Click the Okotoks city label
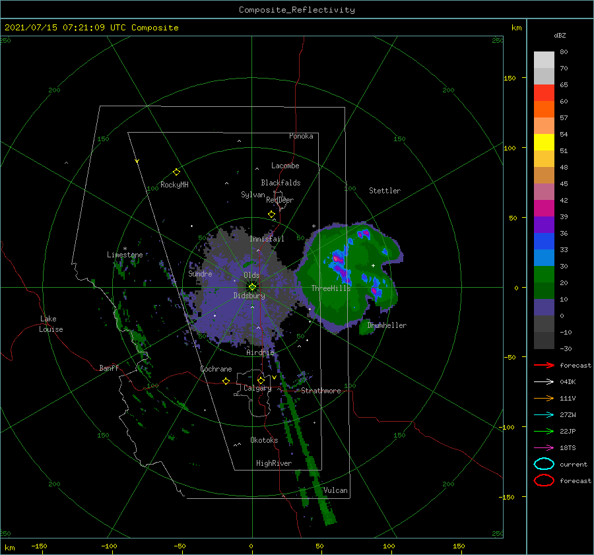Viewport: 594px width, 555px height. click(264, 440)
